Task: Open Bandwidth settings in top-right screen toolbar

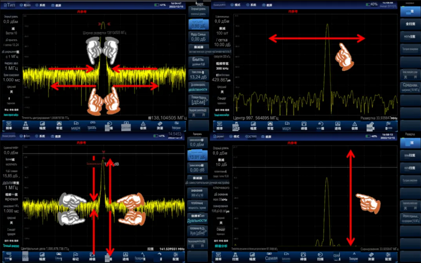Action: click(x=270, y=126)
